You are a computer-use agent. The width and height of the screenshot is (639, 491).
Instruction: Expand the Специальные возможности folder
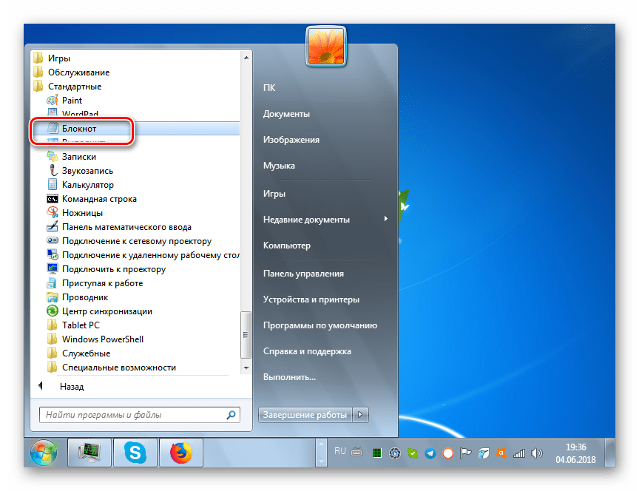111,368
